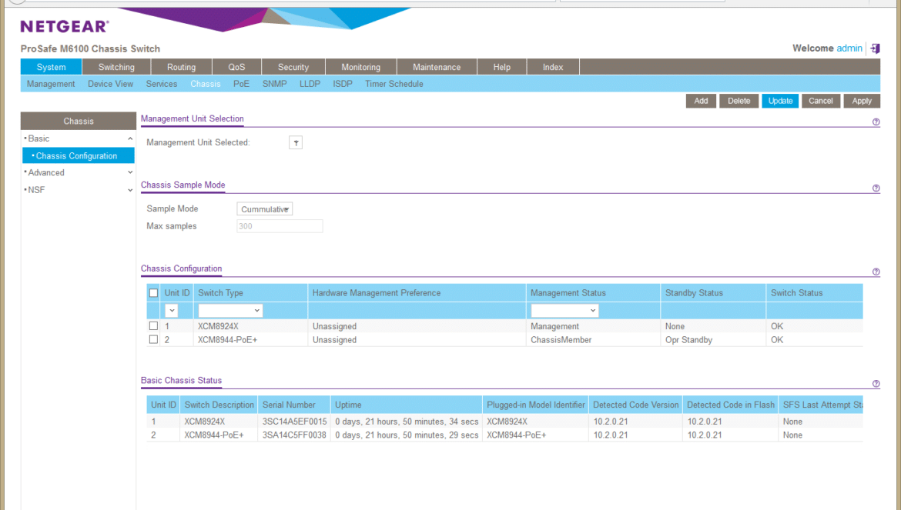Image resolution: width=901 pixels, height=510 pixels.
Task: Click the Detected Code in Flash header
Action: pyautogui.click(x=730, y=405)
